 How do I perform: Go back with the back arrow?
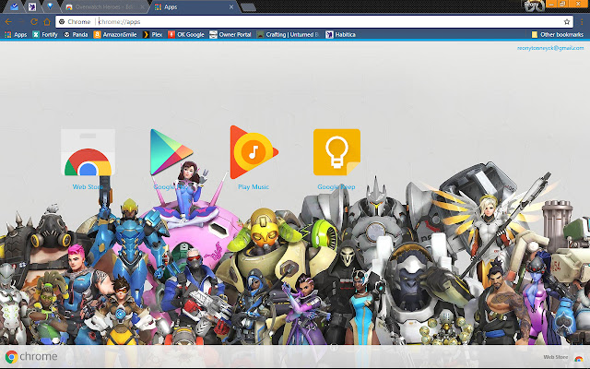(8, 22)
